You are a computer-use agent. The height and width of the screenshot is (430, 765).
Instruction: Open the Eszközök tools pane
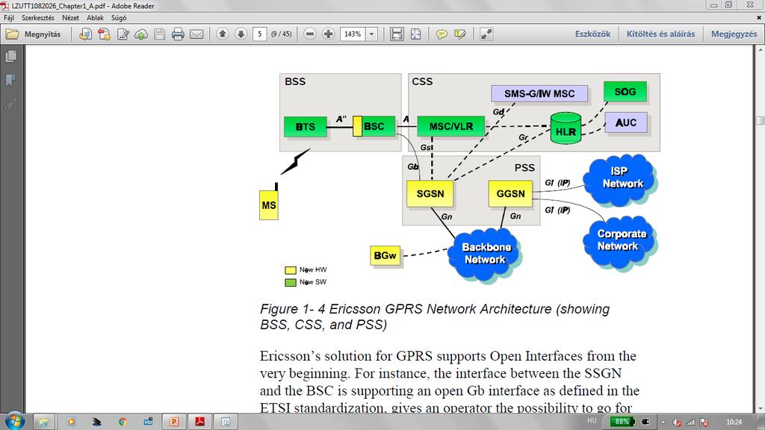tap(592, 34)
